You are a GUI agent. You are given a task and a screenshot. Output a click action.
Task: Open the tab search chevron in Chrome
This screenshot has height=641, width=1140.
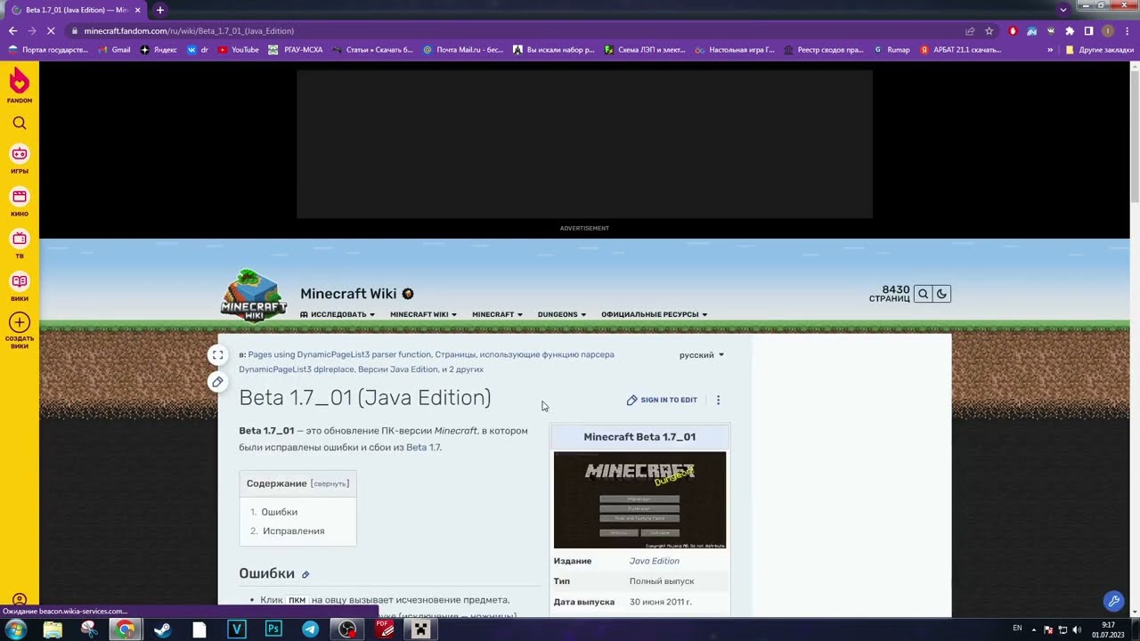(1063, 10)
